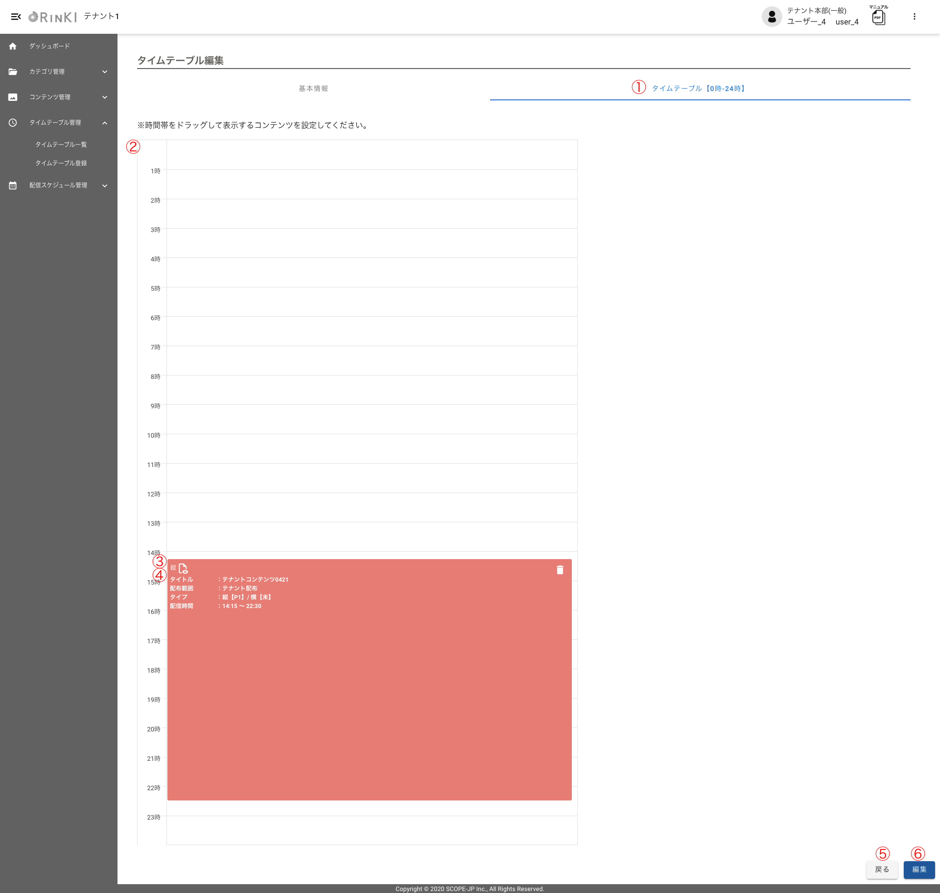Expand the カテゴリ管理 menu chevron
The height and width of the screenshot is (893, 940).
pos(105,71)
